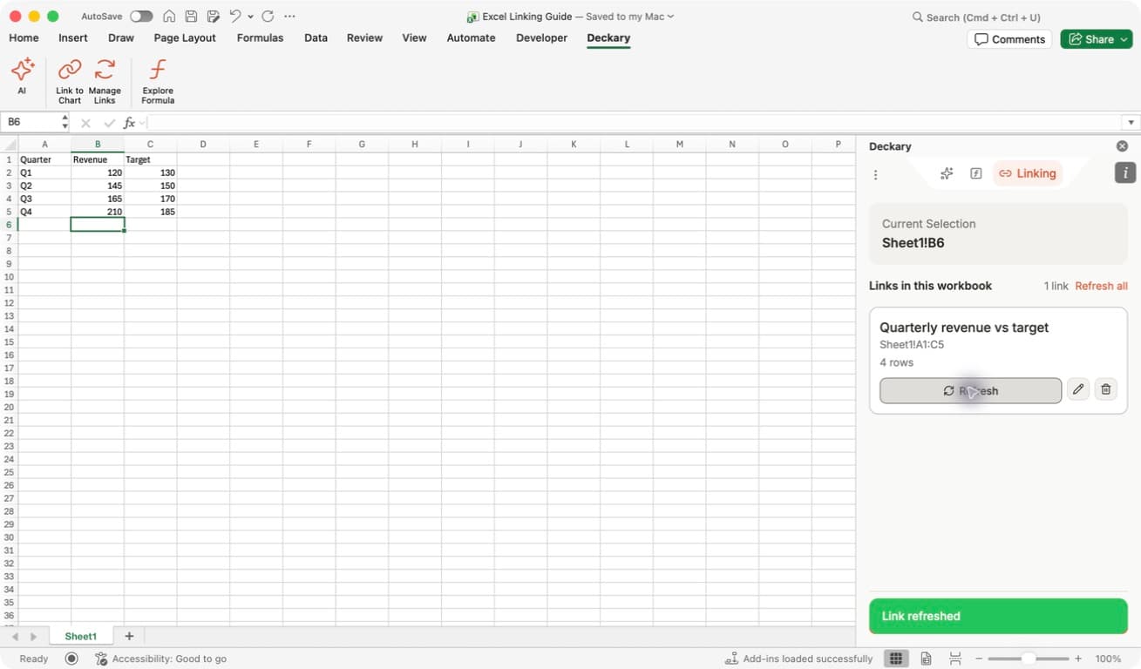Image resolution: width=1141 pixels, height=669 pixels.
Task: Switch to Page Break Preview in status bar
Action: (x=955, y=659)
